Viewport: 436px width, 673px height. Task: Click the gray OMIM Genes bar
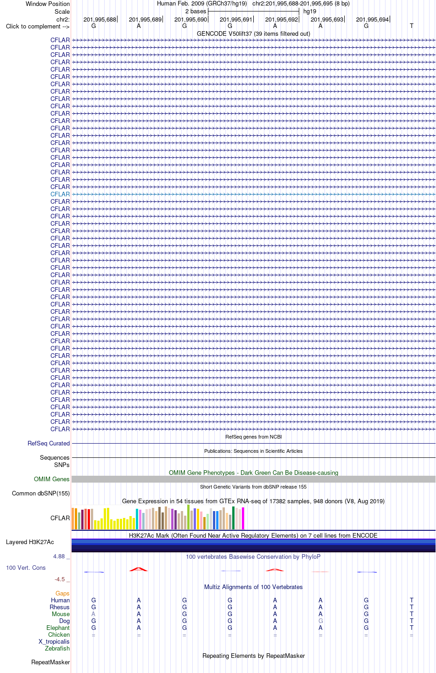[253, 479]
